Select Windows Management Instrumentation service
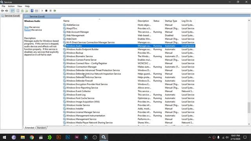 [129, 116]
